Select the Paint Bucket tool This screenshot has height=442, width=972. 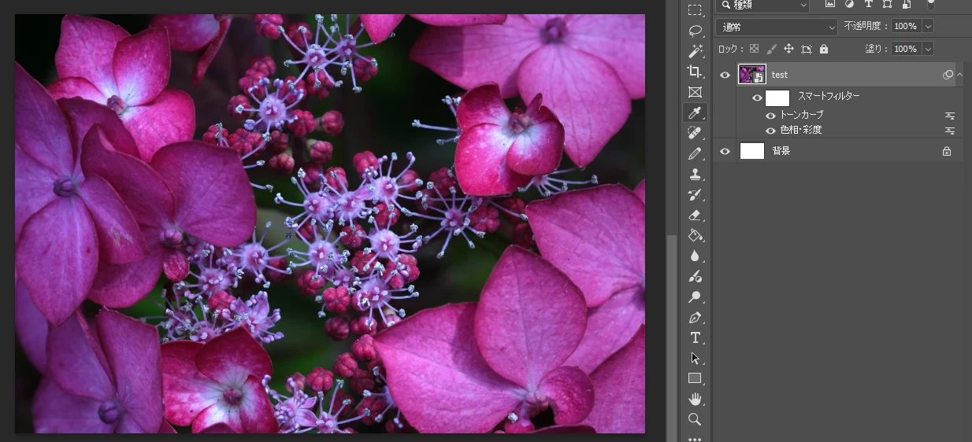pyautogui.click(x=695, y=235)
